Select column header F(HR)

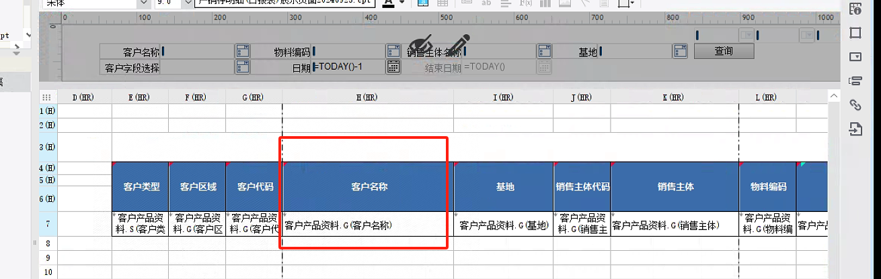tap(197, 97)
